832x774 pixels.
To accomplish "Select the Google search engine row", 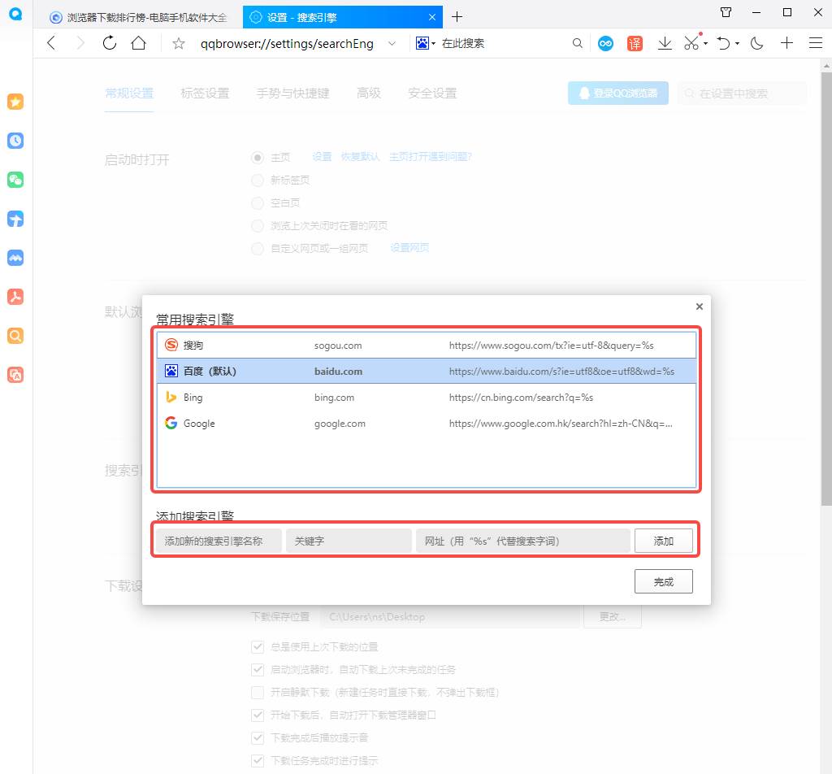I will 427,424.
